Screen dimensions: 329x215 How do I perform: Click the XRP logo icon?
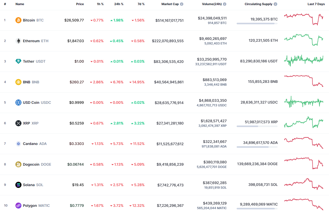18,123
